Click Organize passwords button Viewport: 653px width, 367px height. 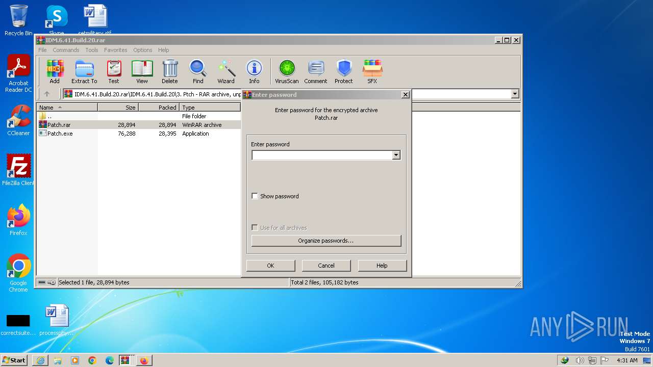(326, 241)
